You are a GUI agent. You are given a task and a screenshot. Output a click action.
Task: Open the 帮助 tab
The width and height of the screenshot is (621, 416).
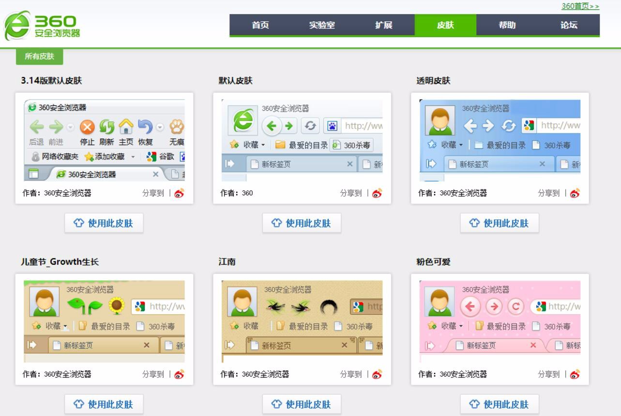pyautogui.click(x=507, y=25)
